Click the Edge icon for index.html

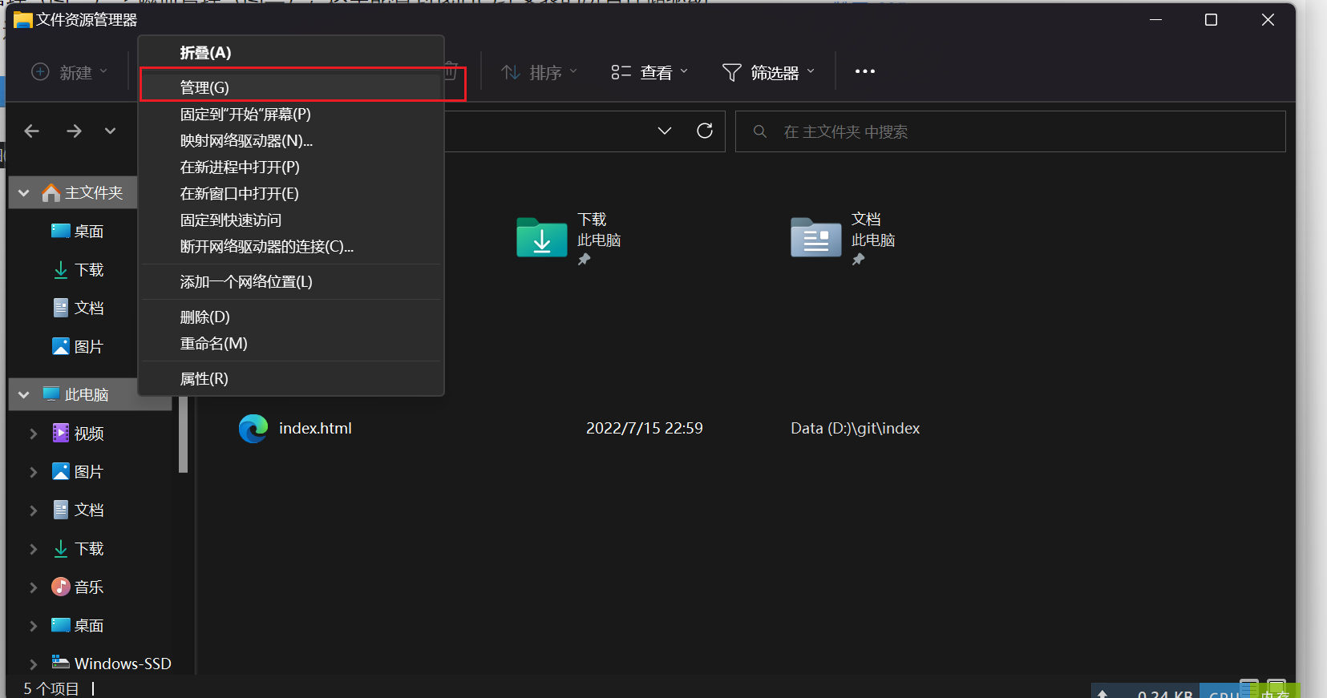[253, 429]
